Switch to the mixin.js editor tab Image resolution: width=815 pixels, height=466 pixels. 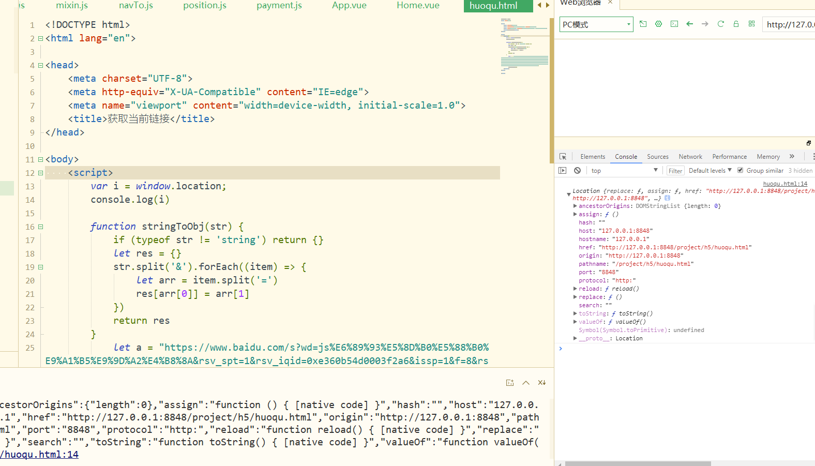coord(72,6)
